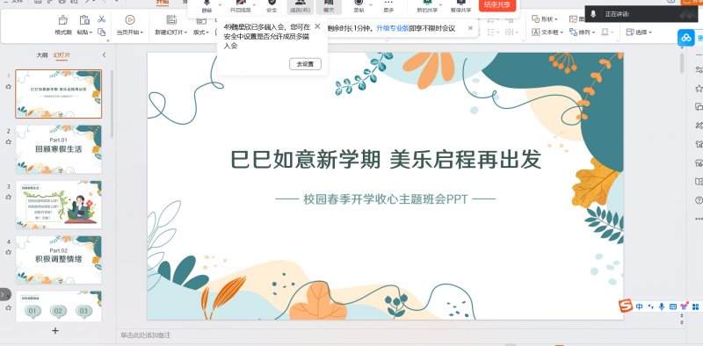Click the slide panel vertical scrollbar

pos(112,104)
